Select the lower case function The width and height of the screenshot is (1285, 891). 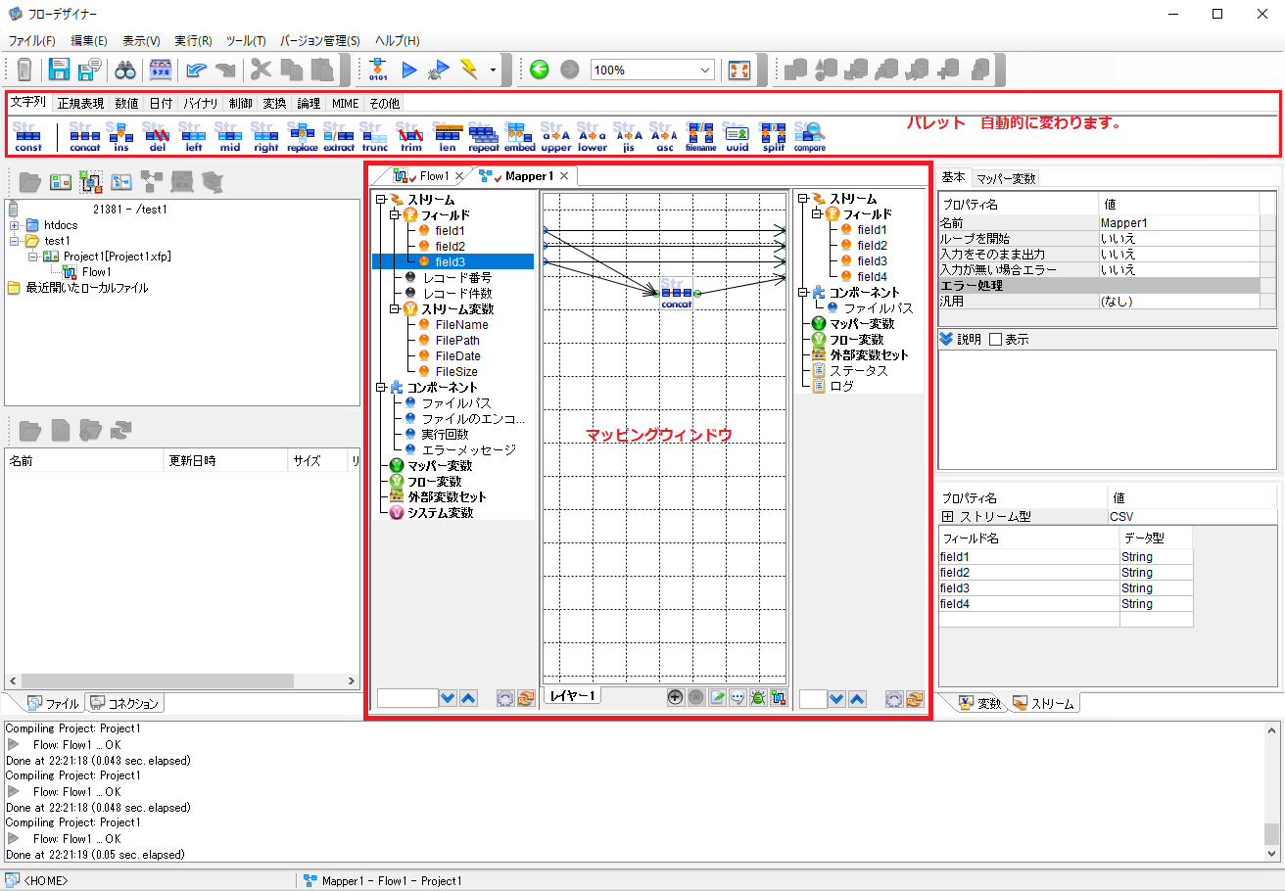(592, 137)
